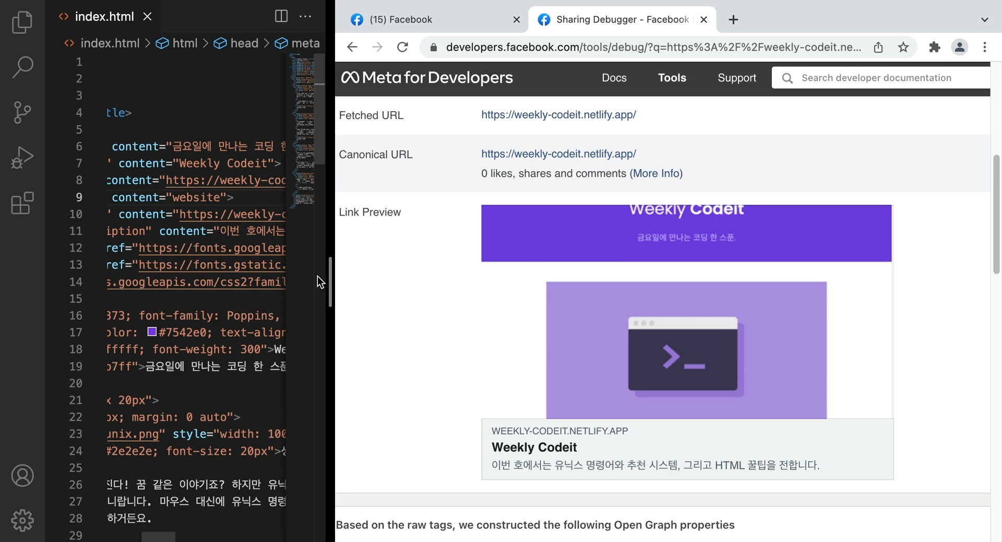
Task: Open the Tools navigation item
Action: coord(672,78)
